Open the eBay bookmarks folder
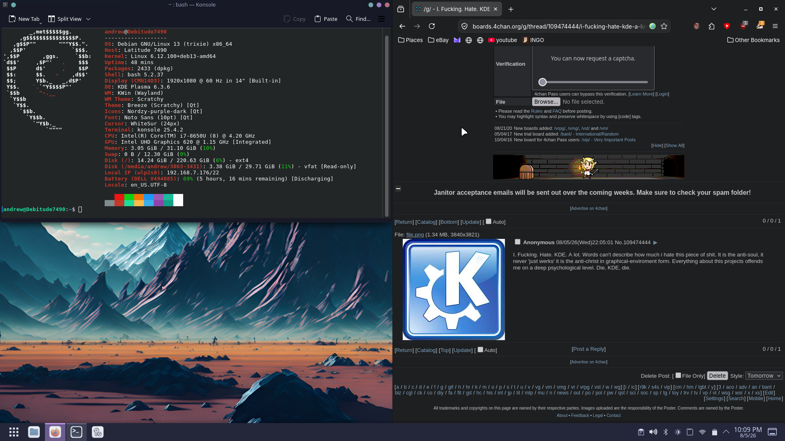This screenshot has height=441, width=785. (x=438, y=40)
